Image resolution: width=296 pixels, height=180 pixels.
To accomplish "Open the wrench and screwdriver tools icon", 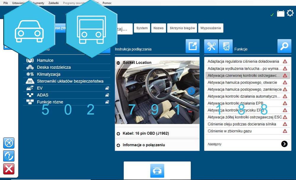I will (211, 46).
